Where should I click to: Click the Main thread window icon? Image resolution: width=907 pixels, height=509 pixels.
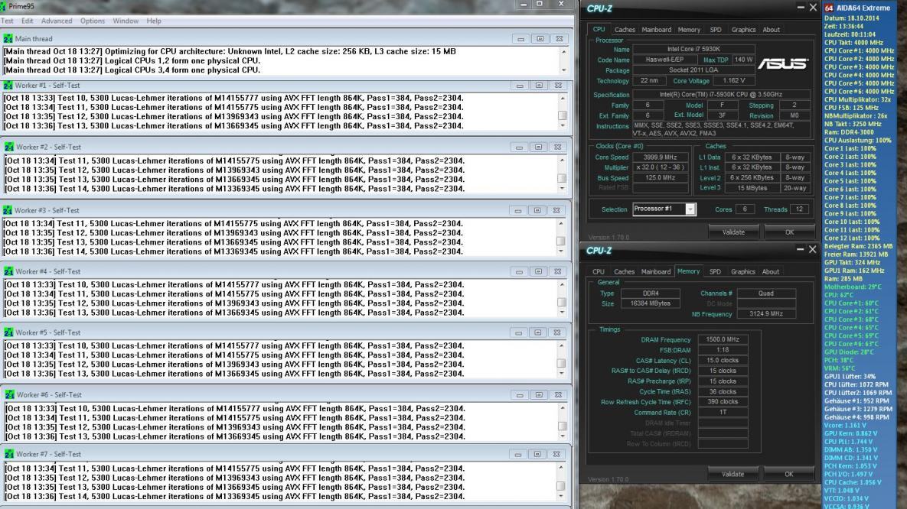(x=8, y=39)
